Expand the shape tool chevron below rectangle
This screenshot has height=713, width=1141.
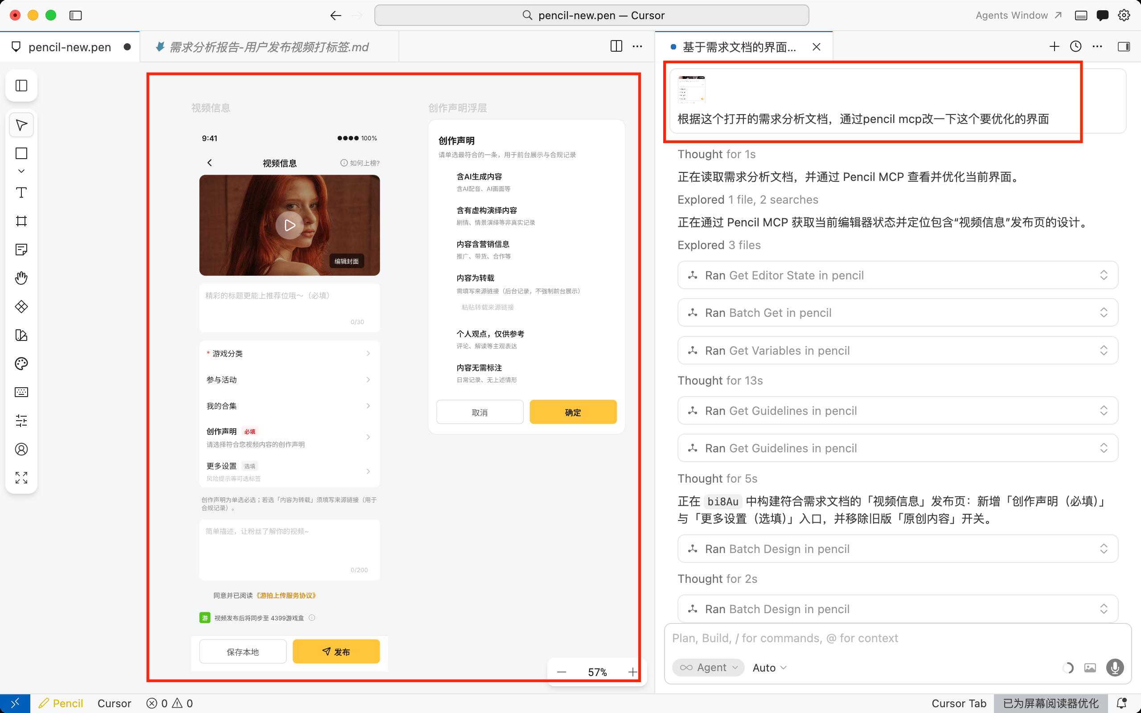21,171
